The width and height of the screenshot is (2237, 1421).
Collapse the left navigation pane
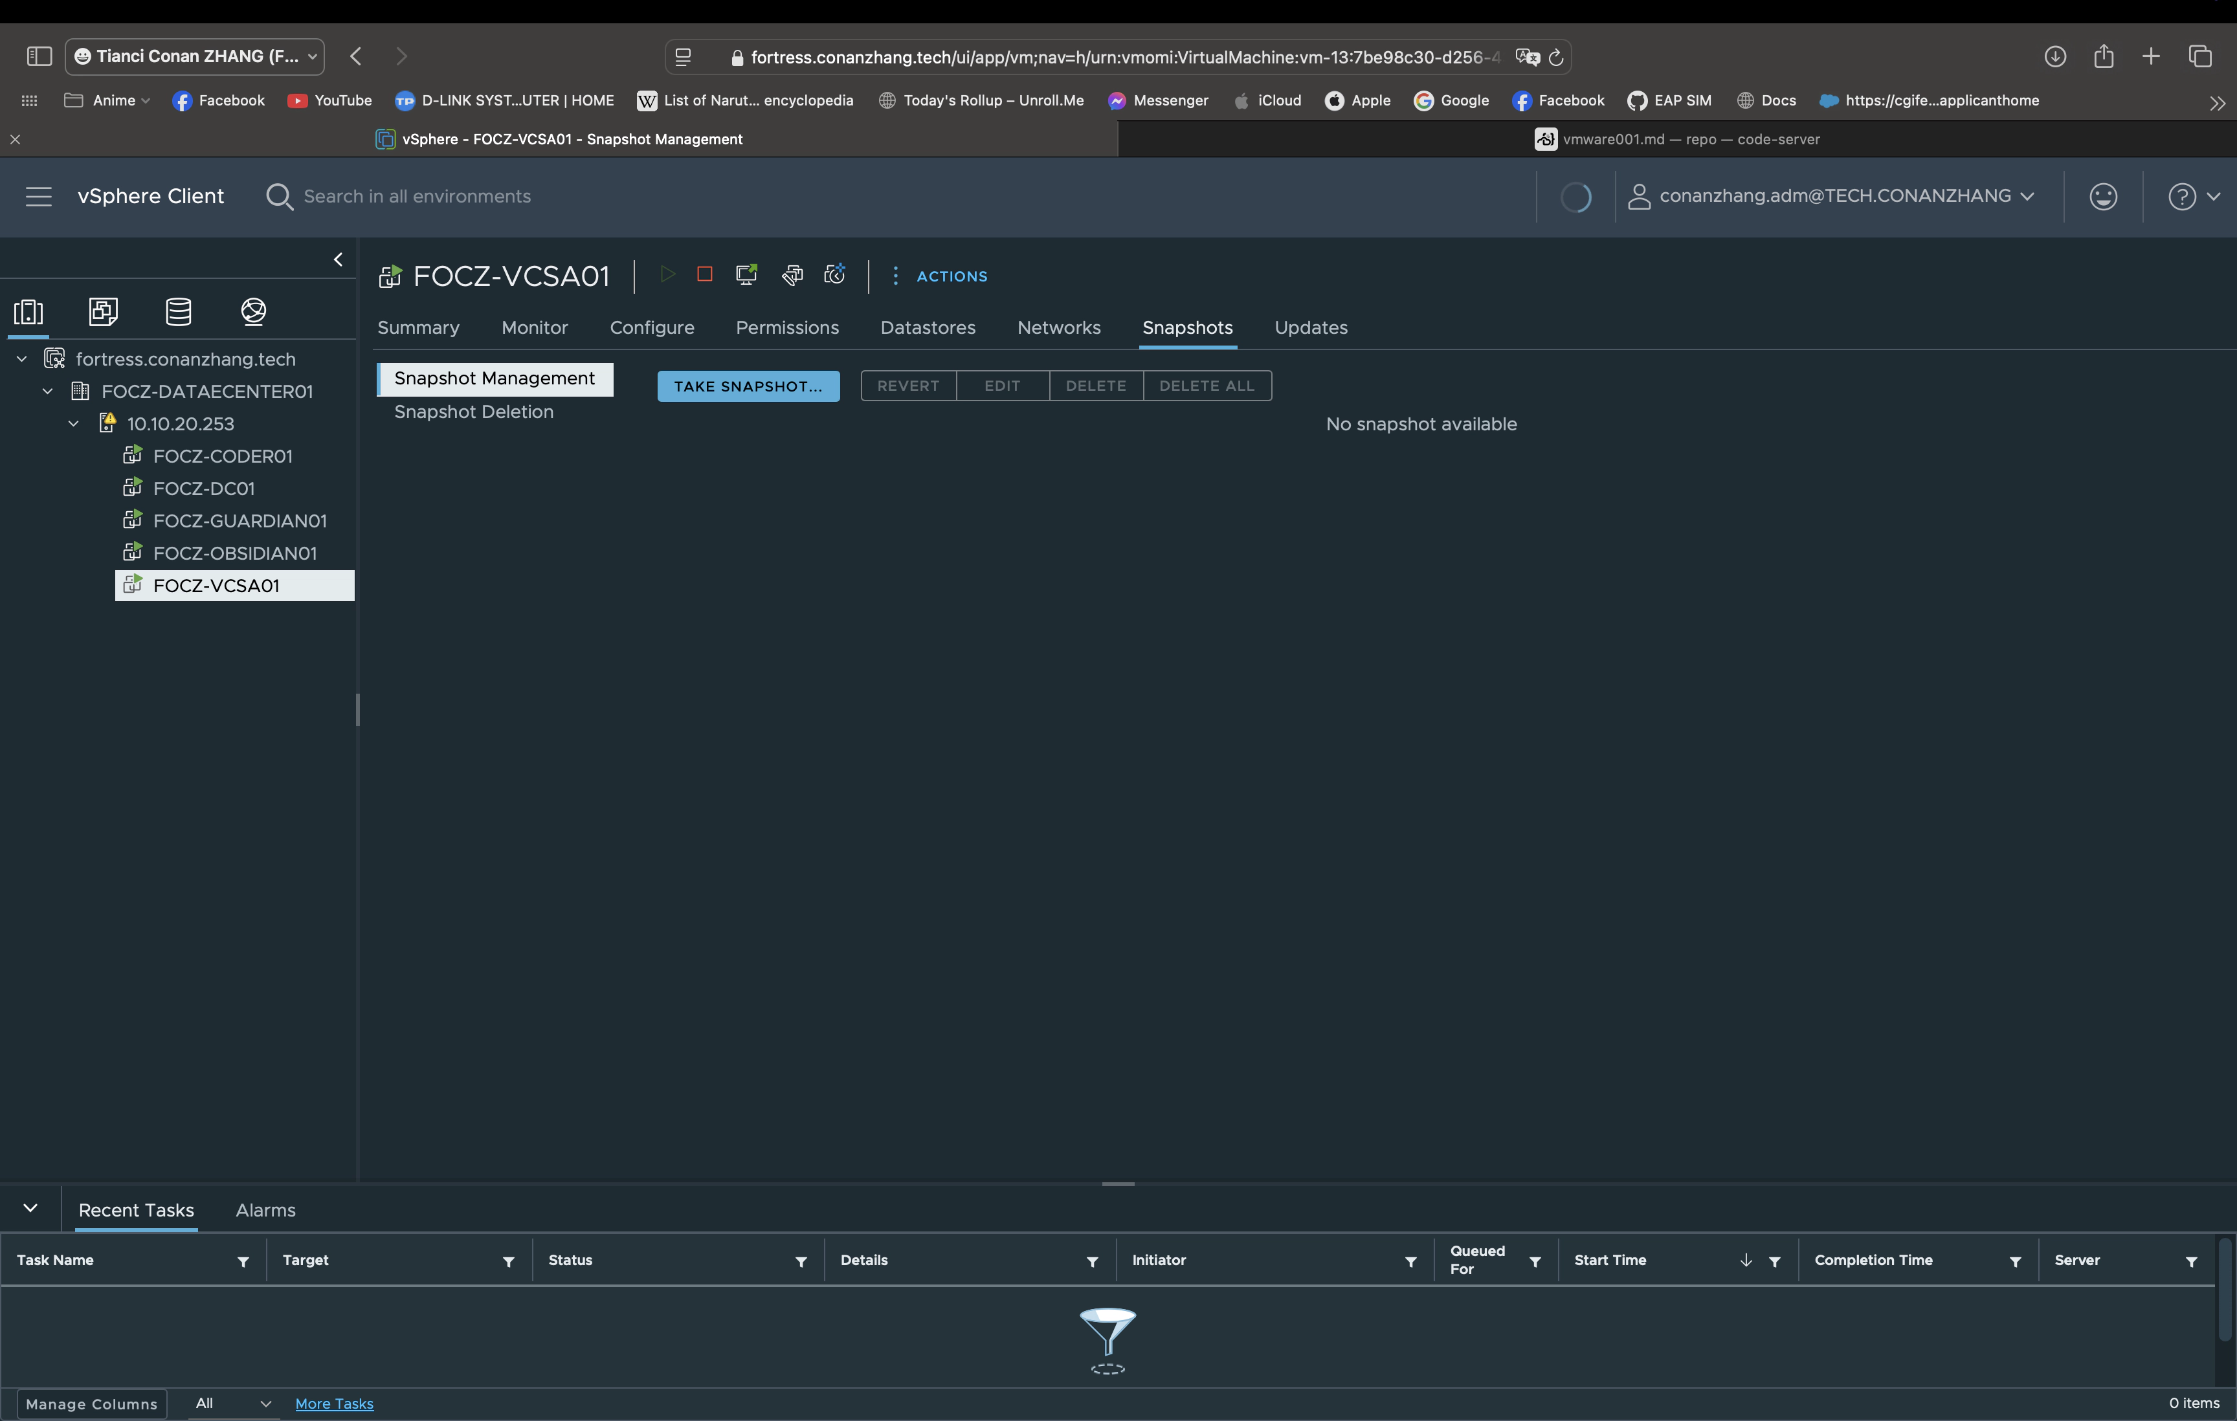[338, 260]
